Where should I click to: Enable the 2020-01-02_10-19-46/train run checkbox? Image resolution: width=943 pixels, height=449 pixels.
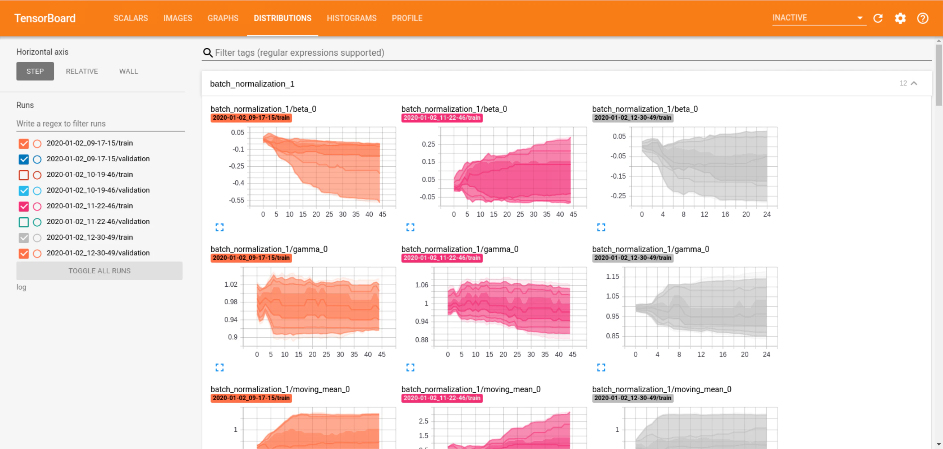(24, 175)
